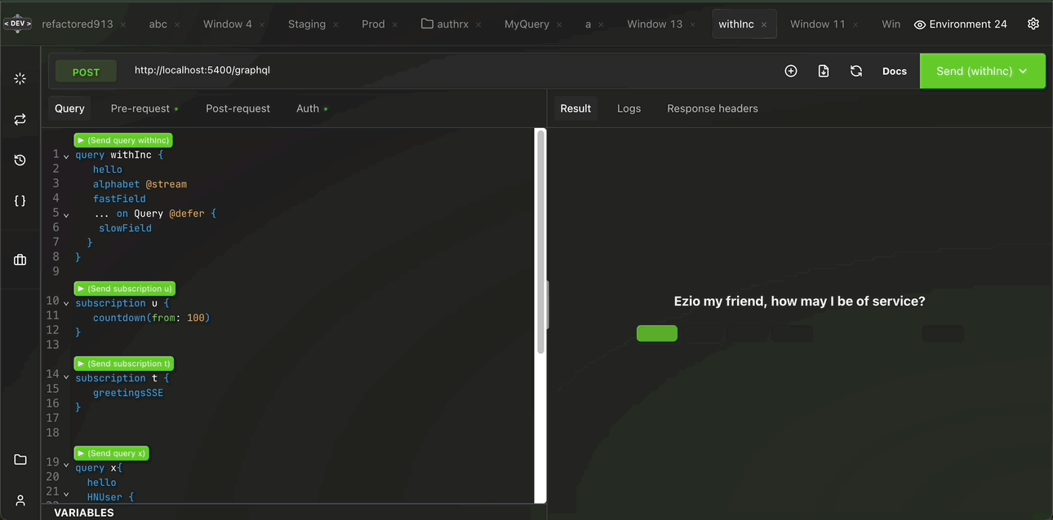This screenshot has width=1053, height=520.
Task: Click the curly braces icon in sidebar
Action: [x=20, y=201]
